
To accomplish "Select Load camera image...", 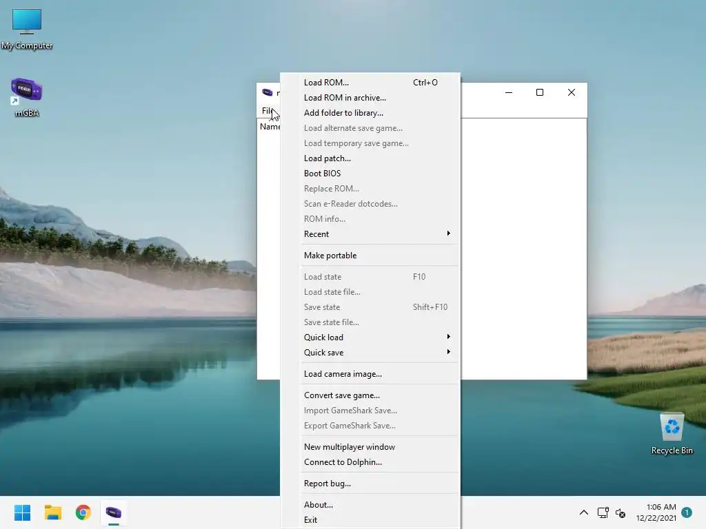I will (370, 374).
